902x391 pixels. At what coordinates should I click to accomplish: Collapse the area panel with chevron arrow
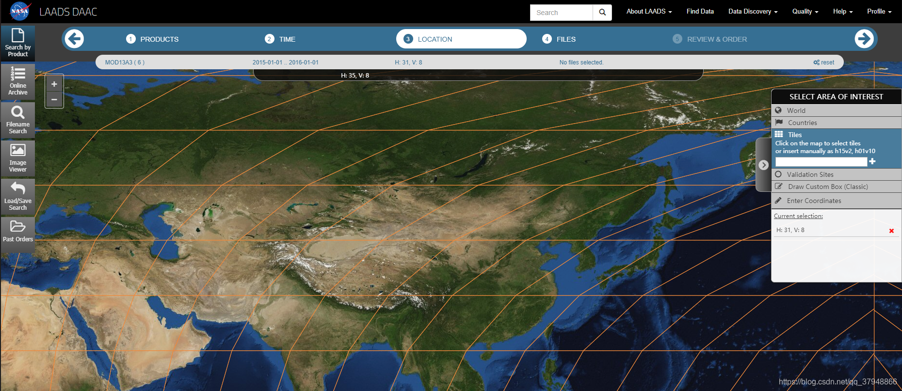[764, 165]
